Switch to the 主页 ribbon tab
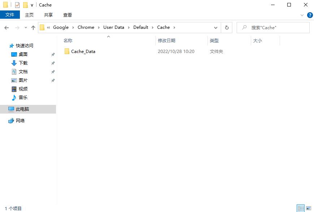The width and height of the screenshot is (314, 212). point(29,15)
